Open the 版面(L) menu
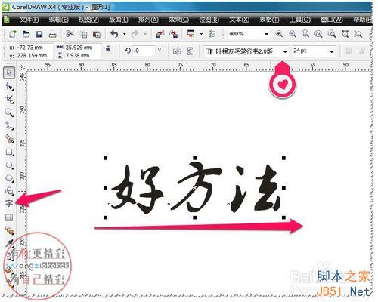Viewport: 378px width, 302px height. pyautogui.click(x=119, y=20)
